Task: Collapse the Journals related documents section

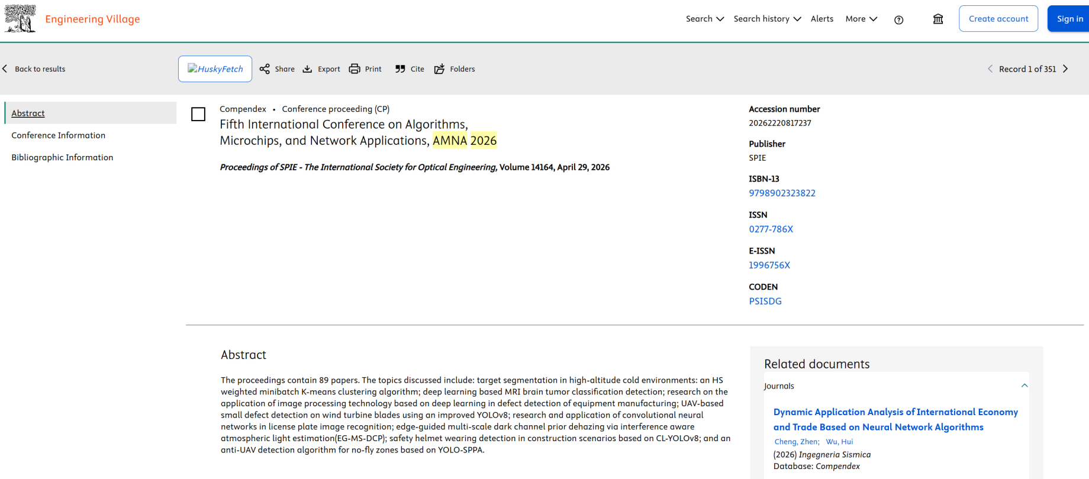Action: (1024, 386)
